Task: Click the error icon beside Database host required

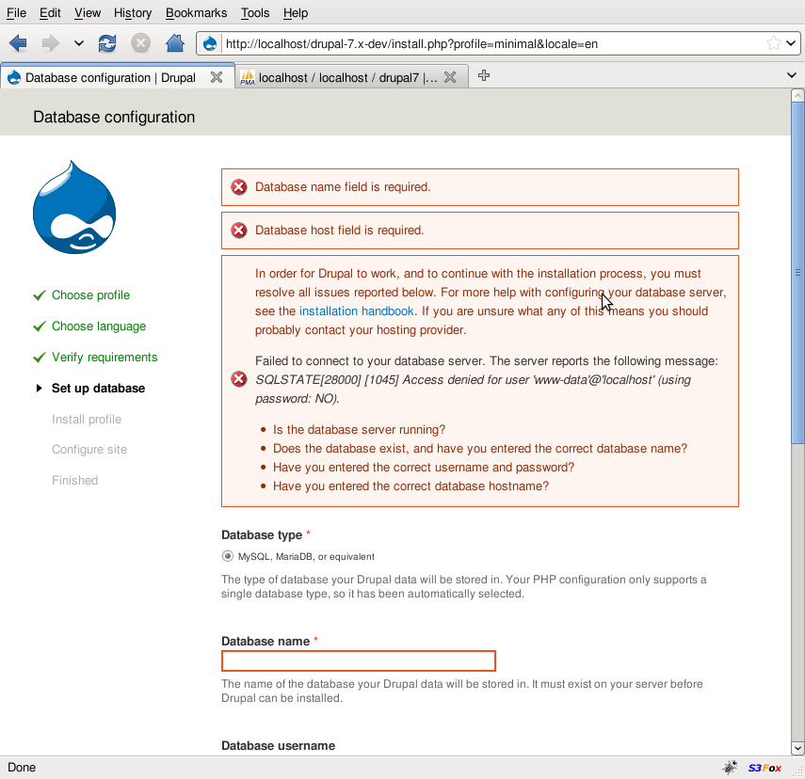Action: click(x=239, y=230)
